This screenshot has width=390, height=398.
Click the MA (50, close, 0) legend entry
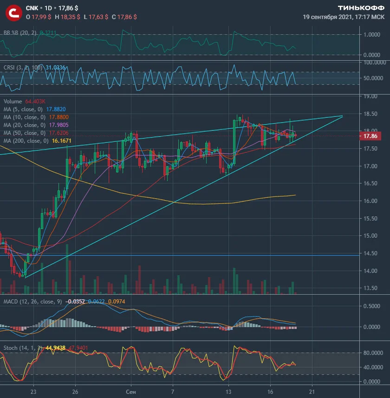[x=25, y=133]
